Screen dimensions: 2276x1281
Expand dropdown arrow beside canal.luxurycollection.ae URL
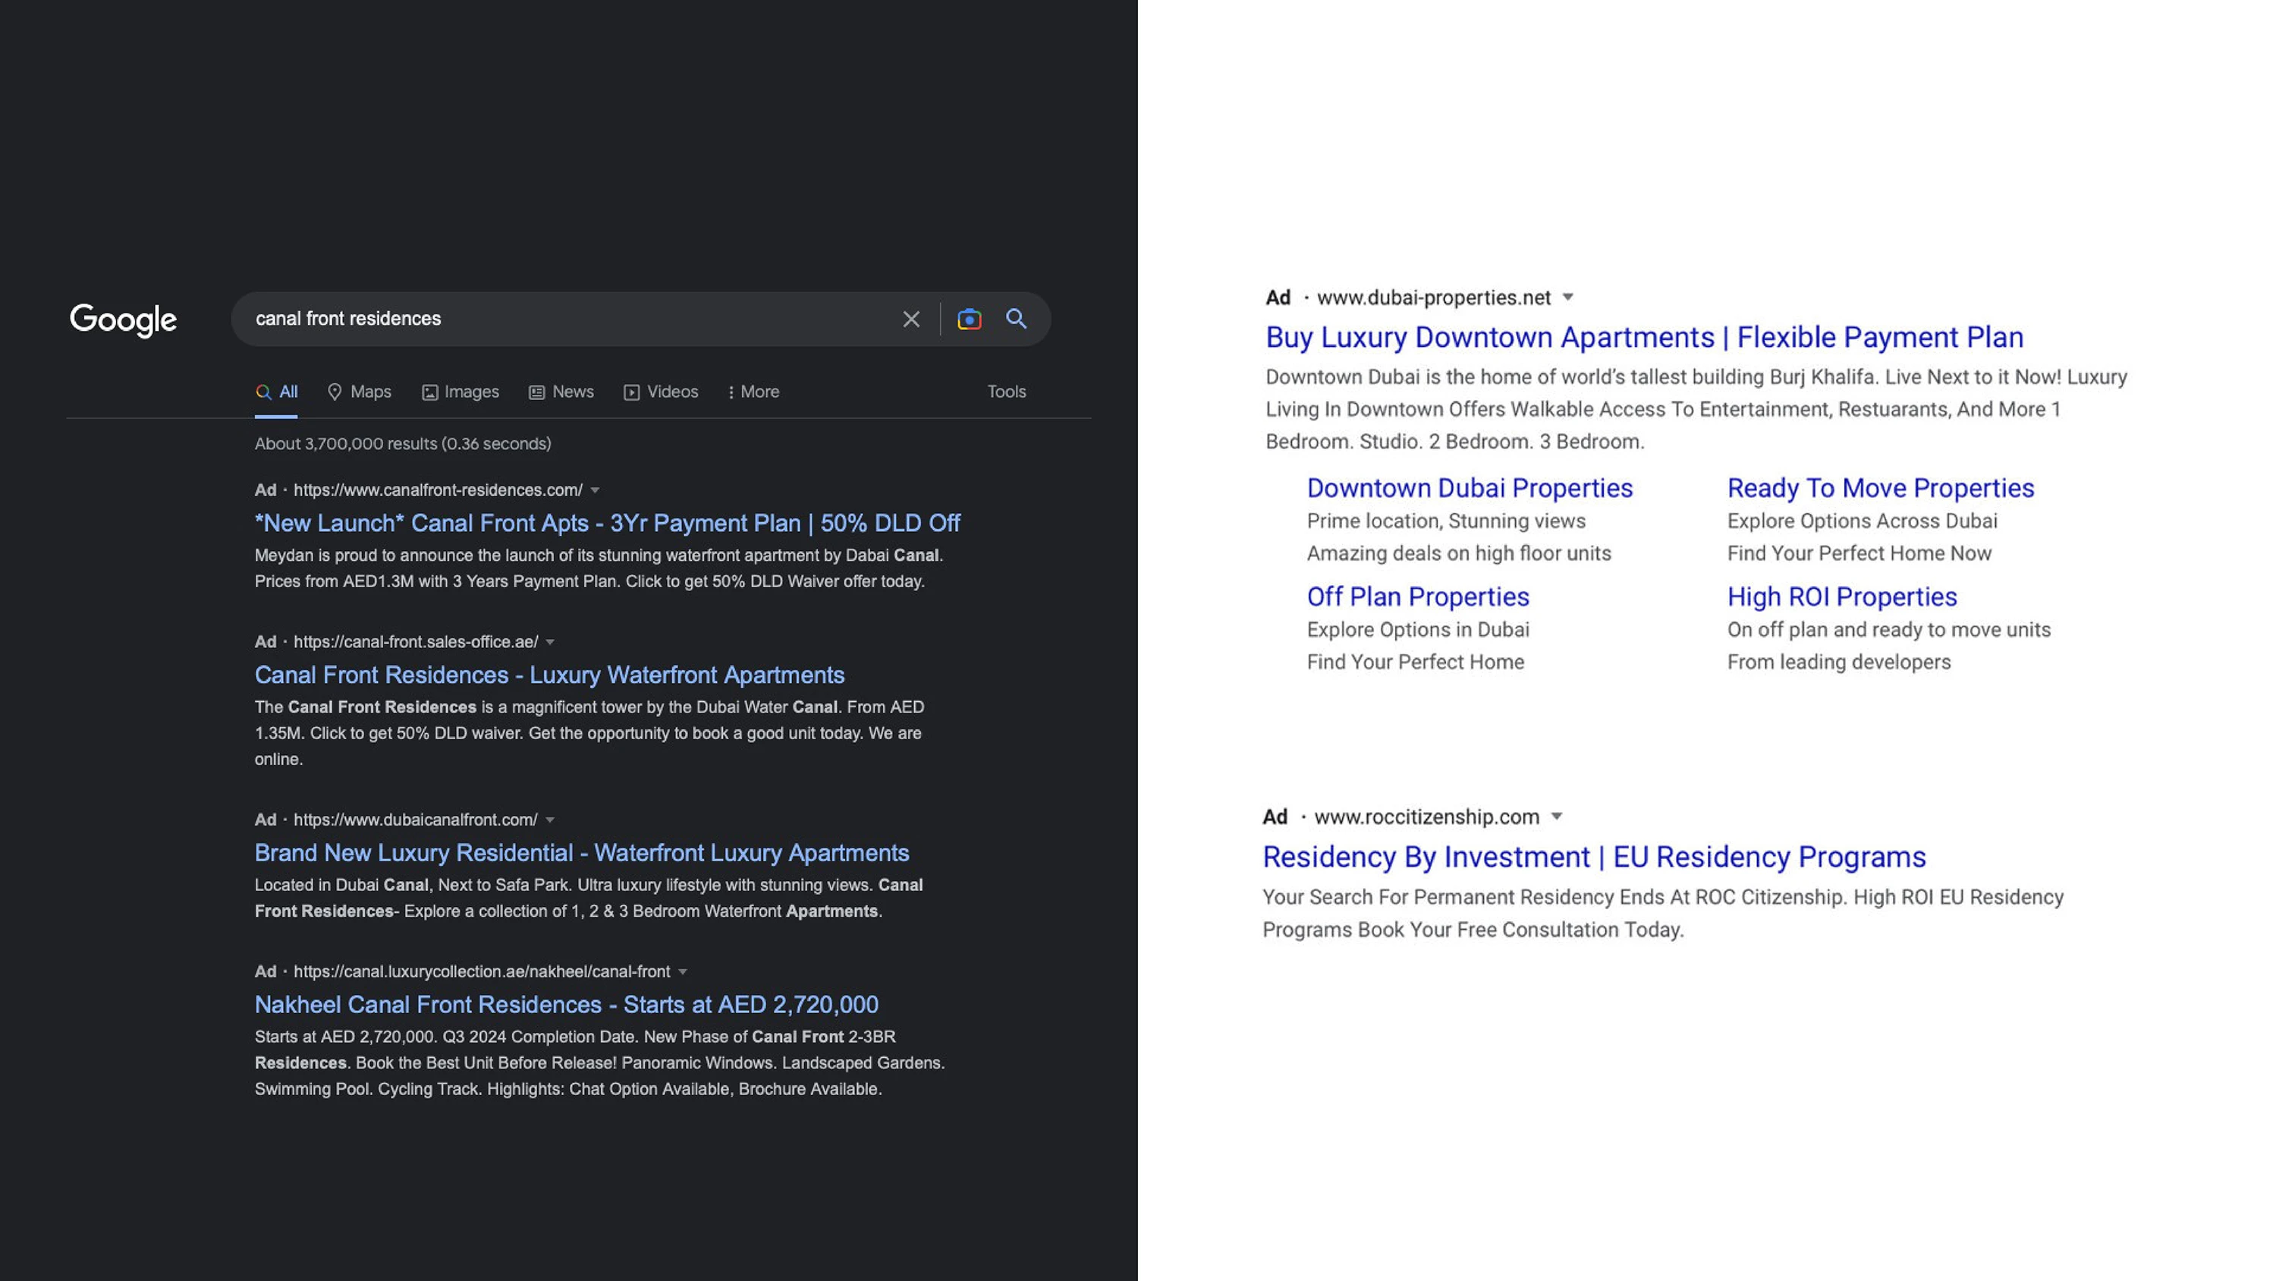(682, 972)
